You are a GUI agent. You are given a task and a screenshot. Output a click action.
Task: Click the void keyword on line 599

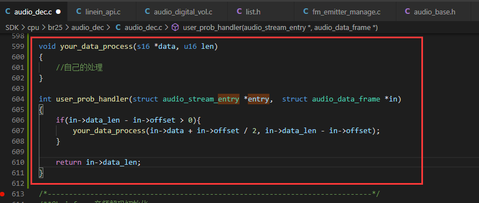click(47, 47)
